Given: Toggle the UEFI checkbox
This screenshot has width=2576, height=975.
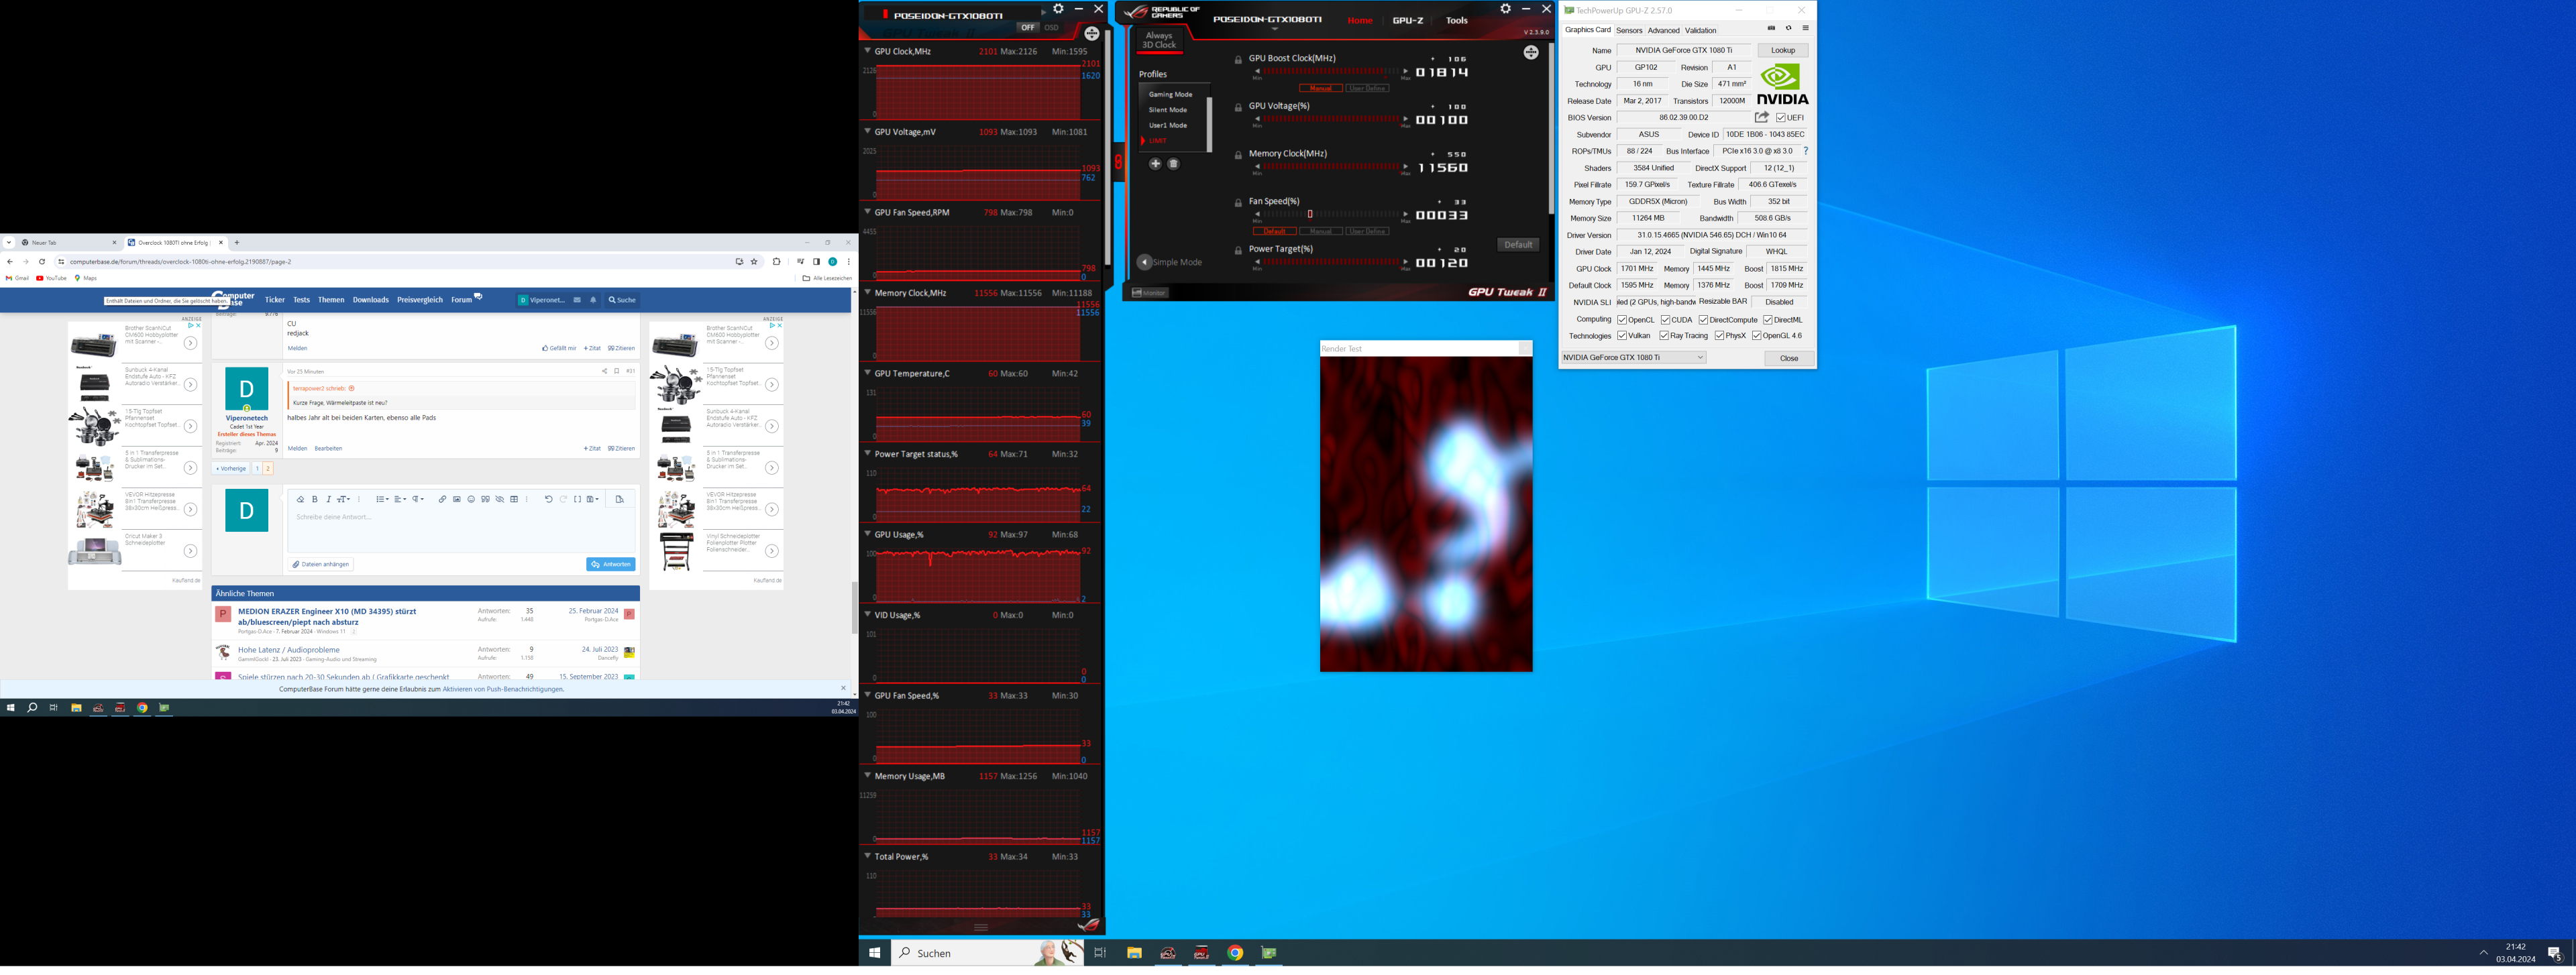Looking at the screenshot, I should point(1781,118).
